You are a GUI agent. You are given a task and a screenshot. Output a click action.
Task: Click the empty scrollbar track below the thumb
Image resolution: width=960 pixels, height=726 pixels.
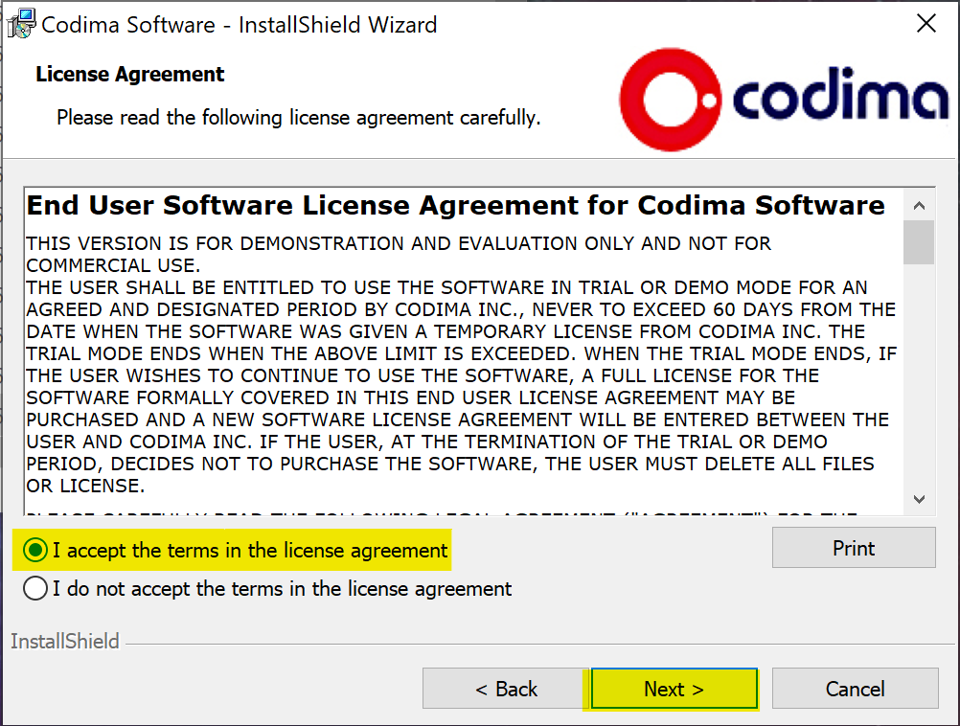[x=919, y=374]
